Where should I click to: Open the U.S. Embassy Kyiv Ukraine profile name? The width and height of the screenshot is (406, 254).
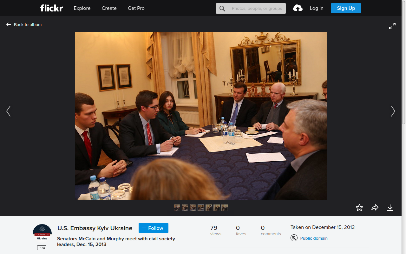95,228
